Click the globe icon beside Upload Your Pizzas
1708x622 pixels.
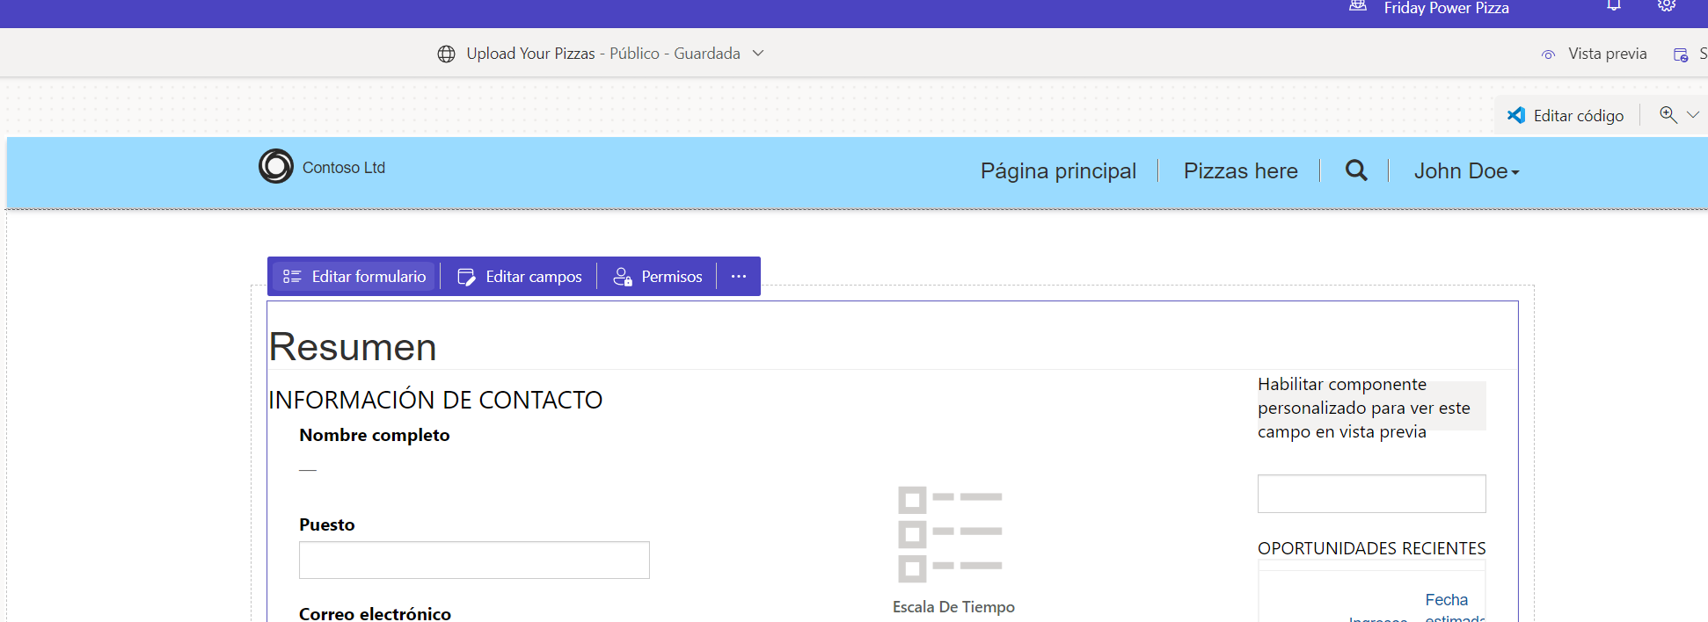[447, 54]
